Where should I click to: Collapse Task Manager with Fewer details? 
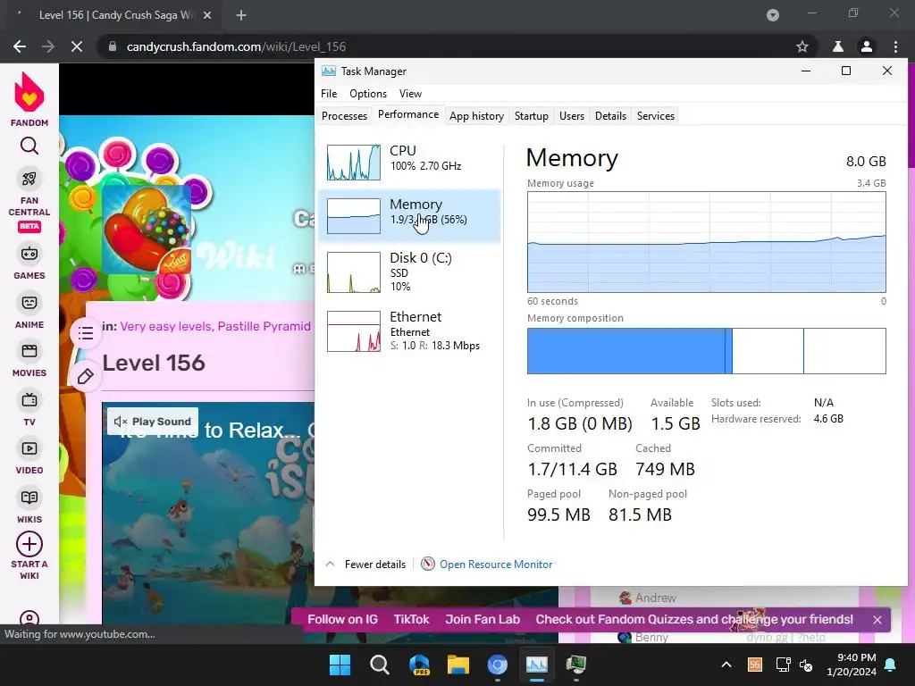tap(365, 565)
